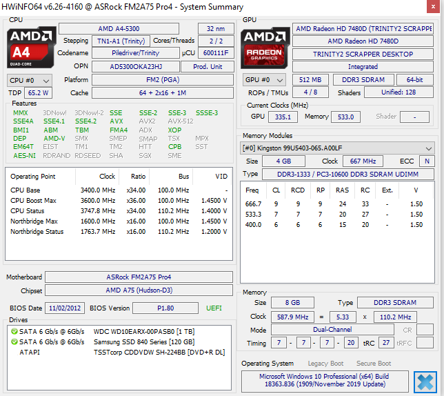Click the Piledriver/Trinity codename field

coord(136,53)
